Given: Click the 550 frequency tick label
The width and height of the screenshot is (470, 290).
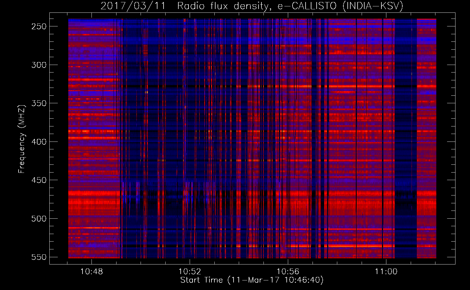Looking at the screenshot, I should (39, 257).
